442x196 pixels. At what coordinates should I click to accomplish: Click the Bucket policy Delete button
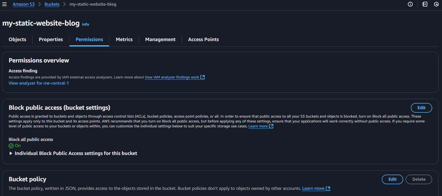click(419, 179)
